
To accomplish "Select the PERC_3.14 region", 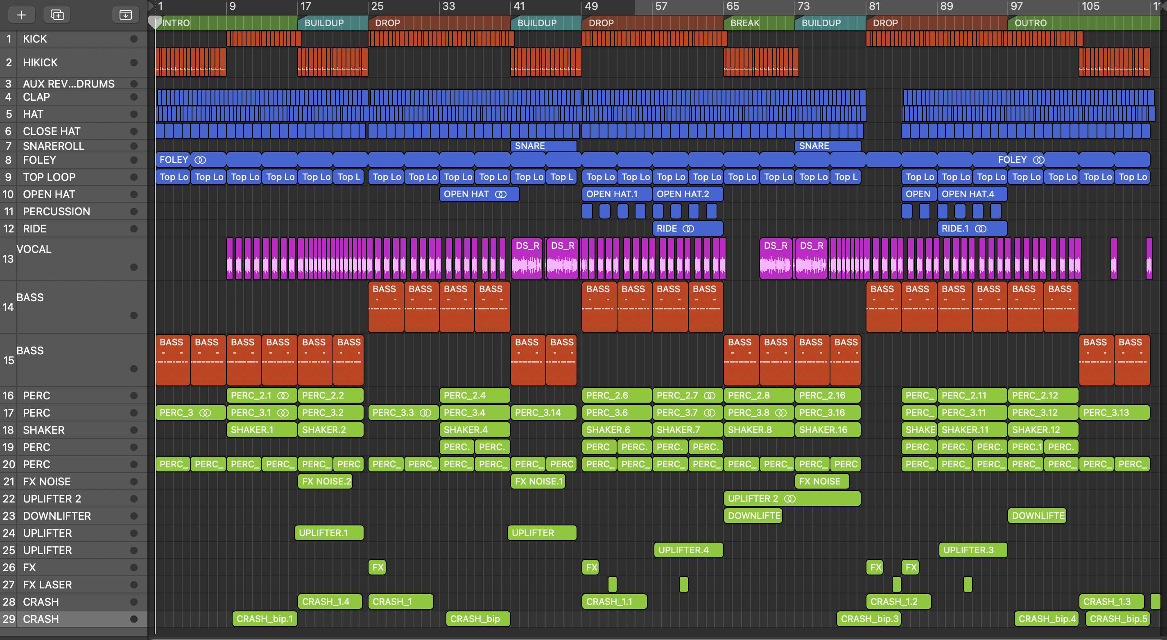I will pos(544,413).
